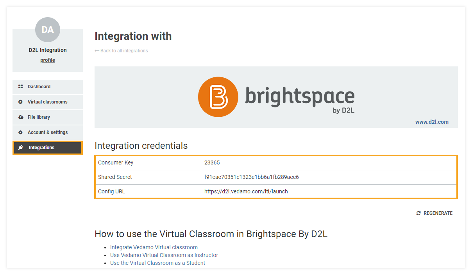Visit the www.d2l.com link

(432, 122)
